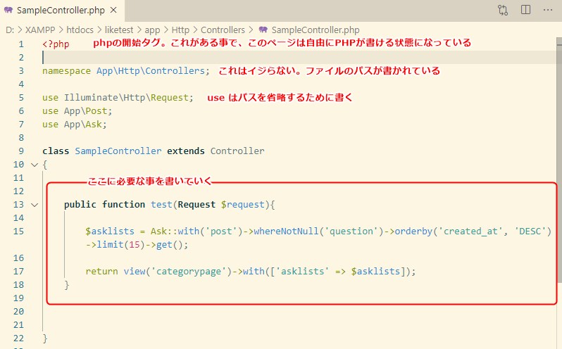Click the XAMPP breadcrumb segment
The width and height of the screenshot is (562, 349).
pos(42,30)
